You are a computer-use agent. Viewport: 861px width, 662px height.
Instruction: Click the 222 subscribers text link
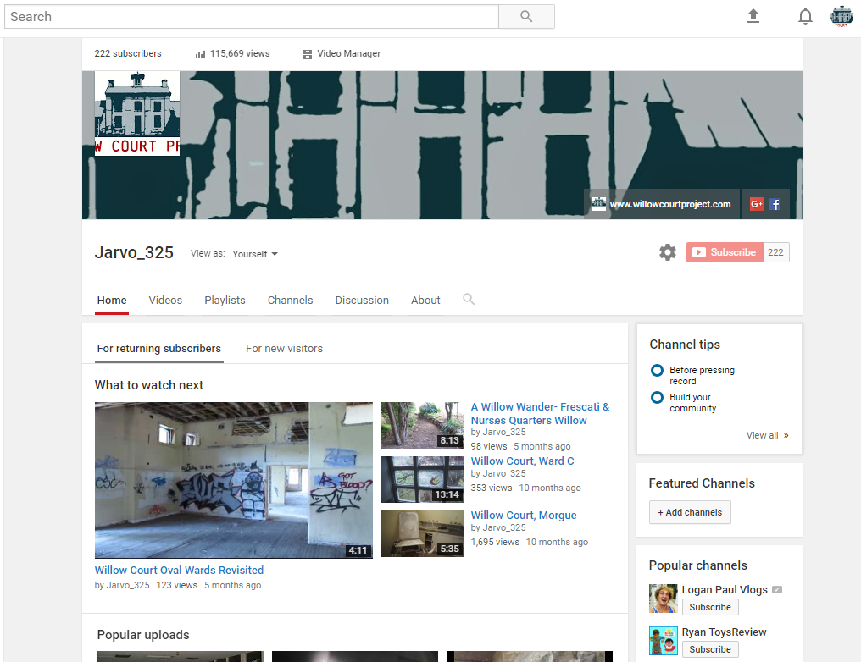click(128, 53)
